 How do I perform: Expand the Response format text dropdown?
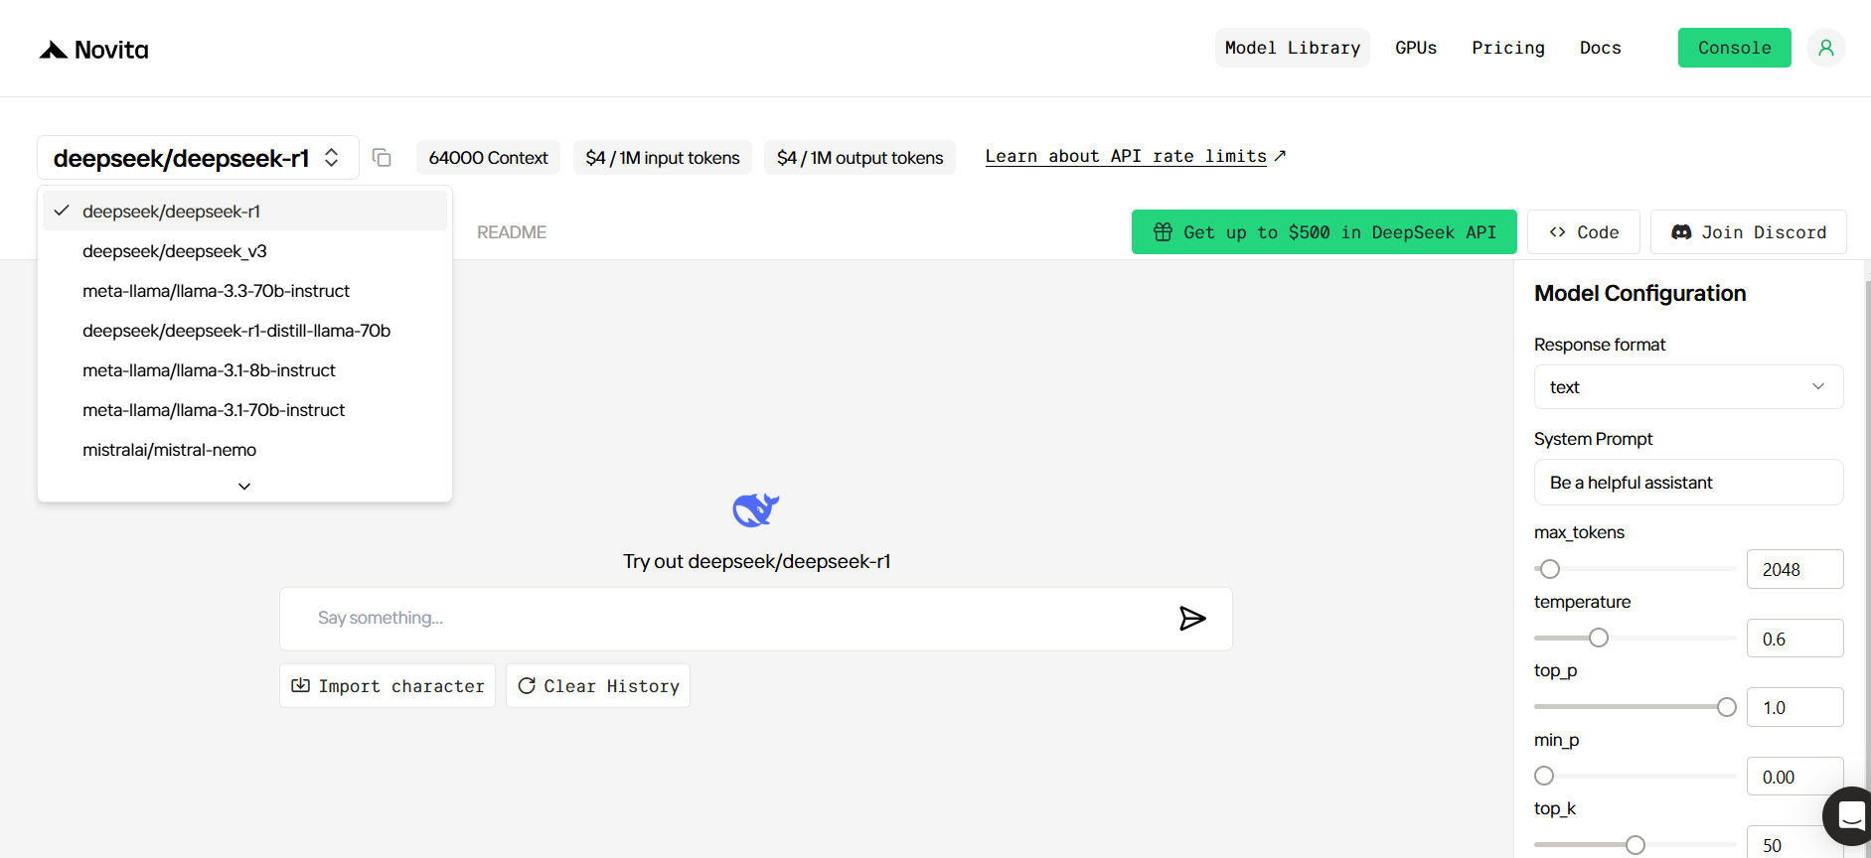1688,387
